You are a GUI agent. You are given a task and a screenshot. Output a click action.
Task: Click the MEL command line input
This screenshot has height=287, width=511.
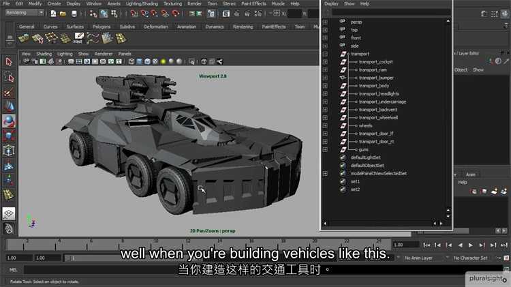point(263,269)
